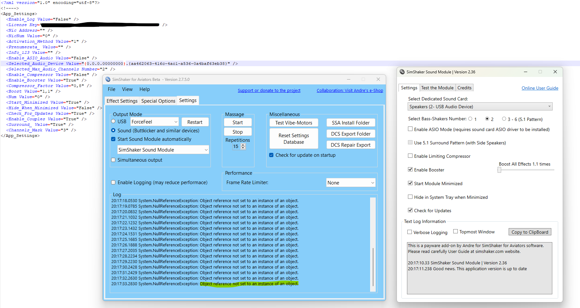Enable Verbose Logging checkbox
The image size is (580, 308).
[x=410, y=232]
